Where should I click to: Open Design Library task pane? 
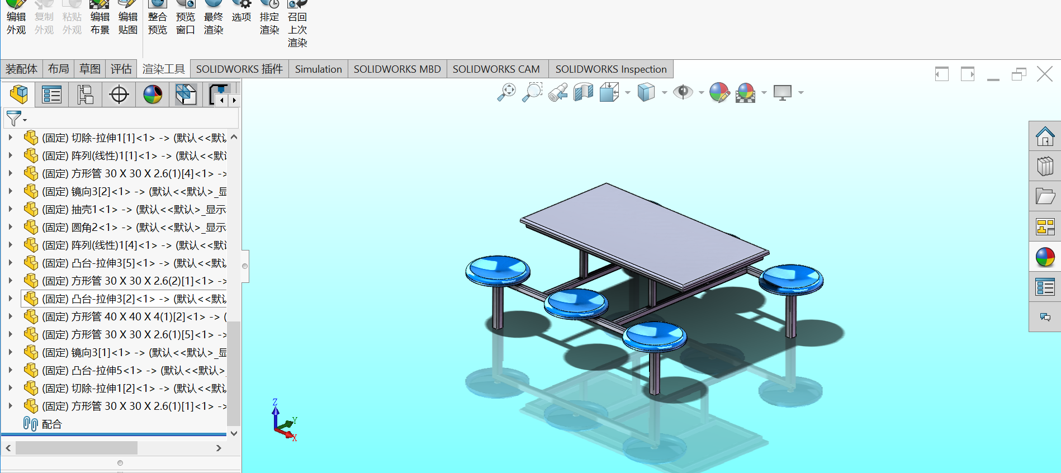[1045, 166]
